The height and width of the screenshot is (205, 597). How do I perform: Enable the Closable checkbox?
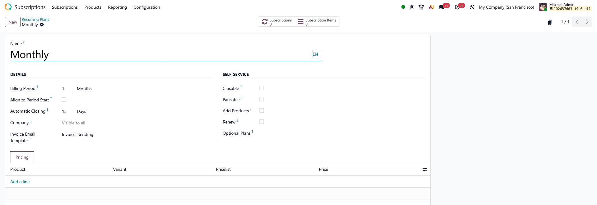point(262,88)
